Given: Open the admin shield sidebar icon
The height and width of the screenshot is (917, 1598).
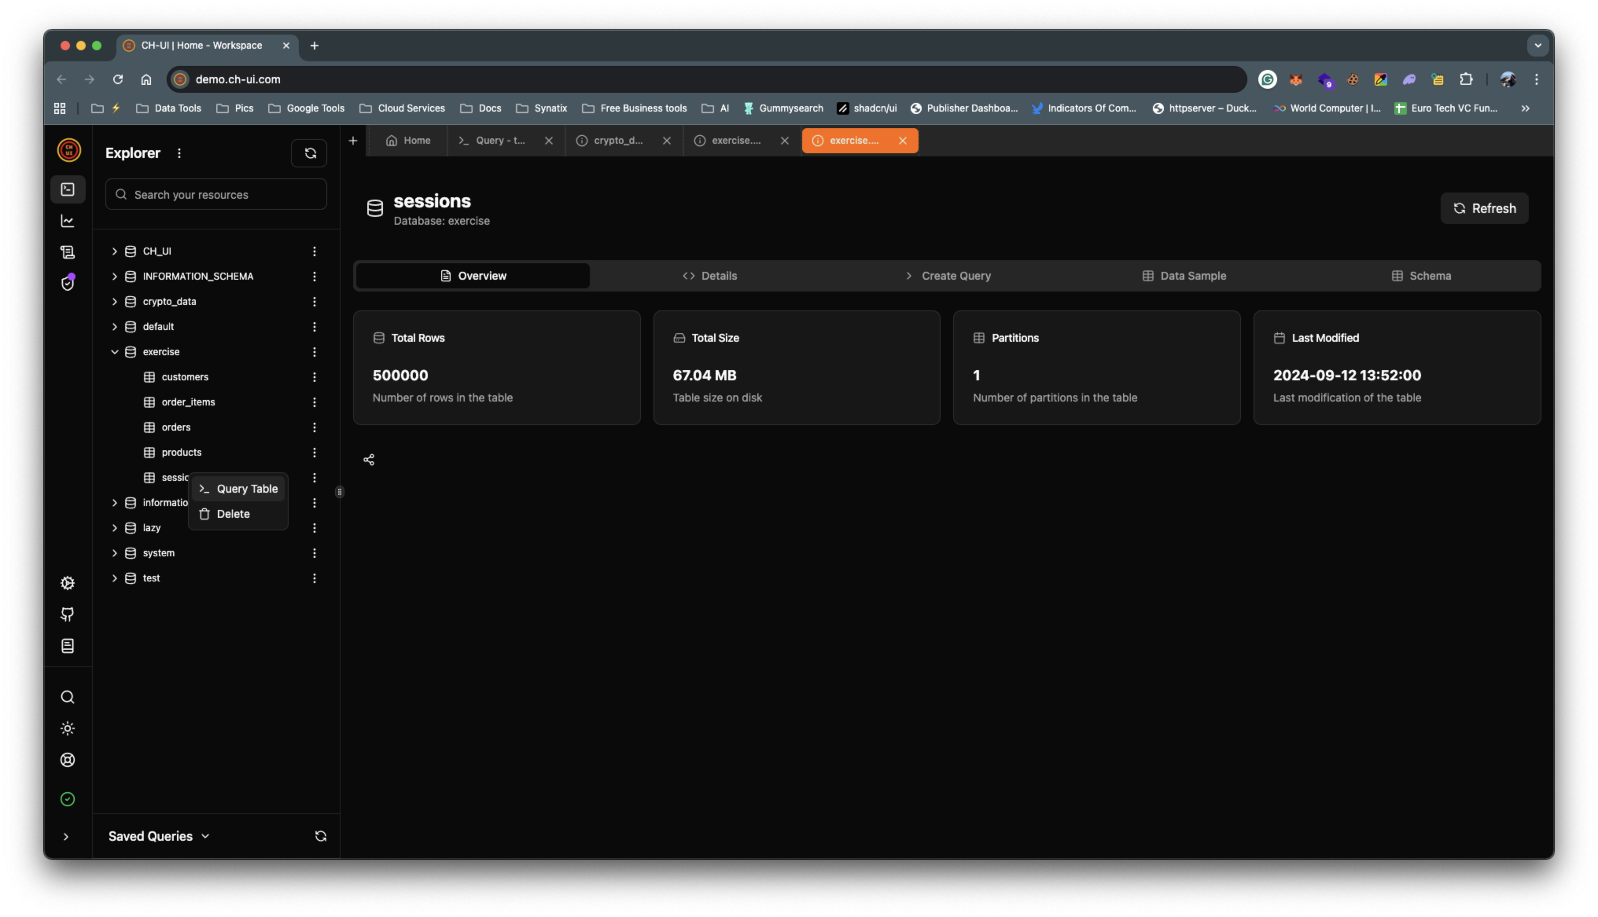Looking at the screenshot, I should 67,283.
